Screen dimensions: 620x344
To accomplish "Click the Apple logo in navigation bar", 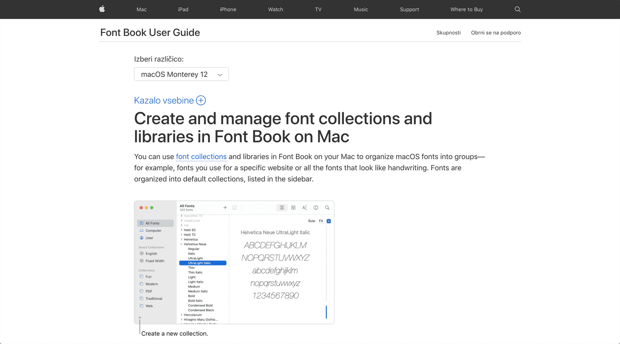I will pos(102,9).
